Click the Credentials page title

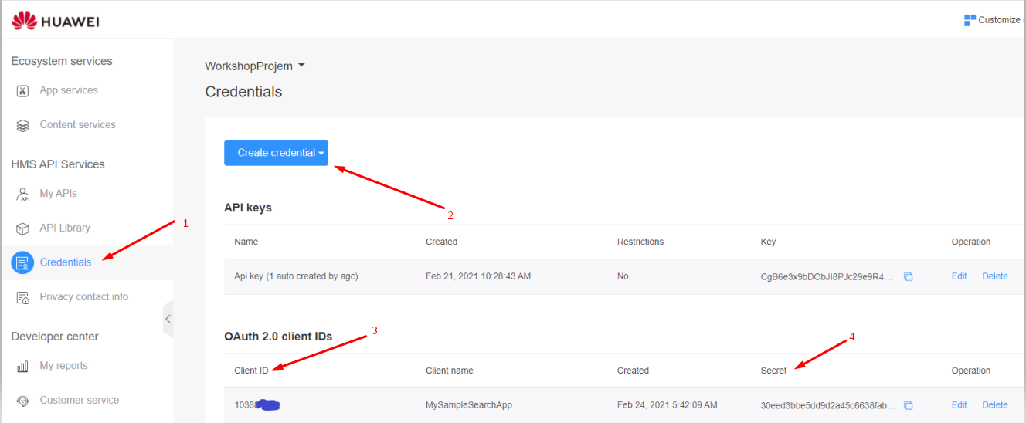[x=243, y=92]
